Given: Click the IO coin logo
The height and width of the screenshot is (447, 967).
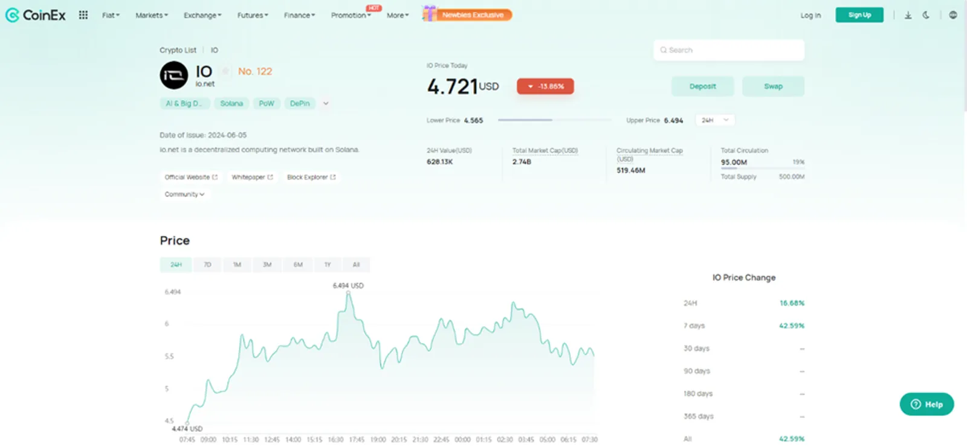Looking at the screenshot, I should point(173,76).
